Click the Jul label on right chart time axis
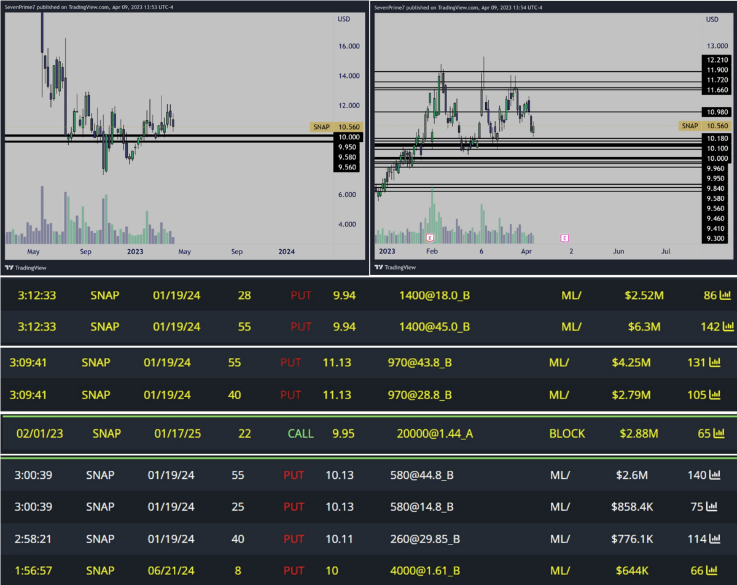Screen dimensions: 737x585 pyautogui.click(x=666, y=252)
